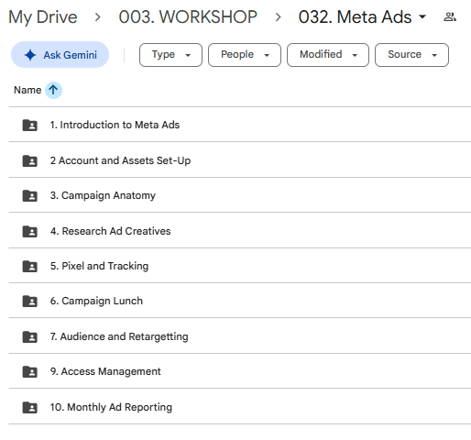Screen dimensions: 471x440
Task: Click folder icon of 1. Introduction to Meta Ads
Action: point(30,125)
